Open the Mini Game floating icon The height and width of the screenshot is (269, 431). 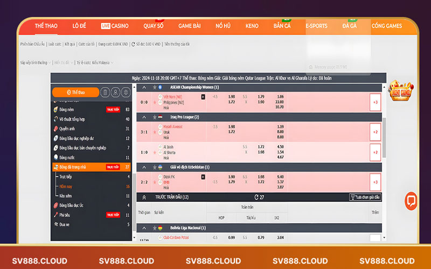[x=401, y=90]
